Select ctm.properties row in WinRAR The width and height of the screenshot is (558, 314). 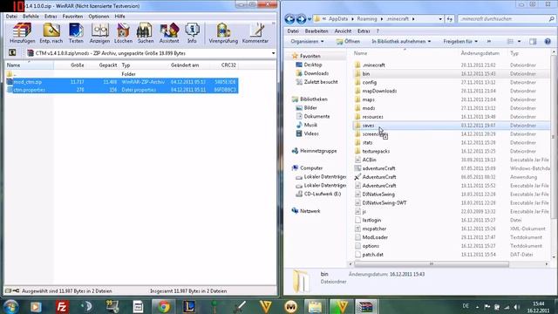pos(122,90)
